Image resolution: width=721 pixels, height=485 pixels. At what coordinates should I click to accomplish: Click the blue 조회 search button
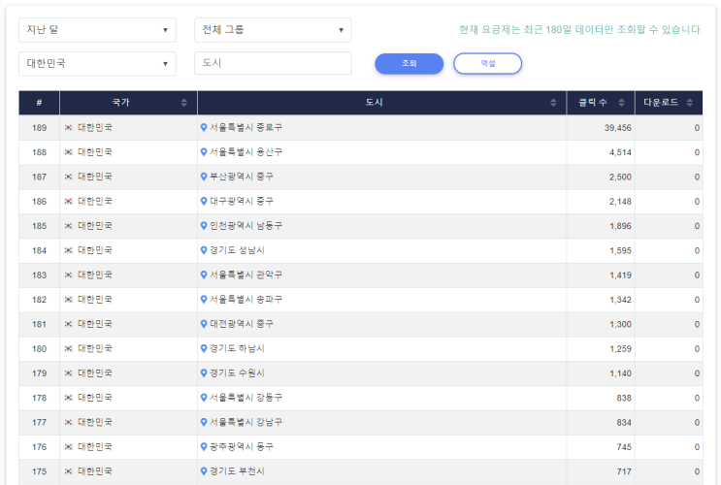pos(410,63)
